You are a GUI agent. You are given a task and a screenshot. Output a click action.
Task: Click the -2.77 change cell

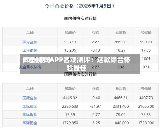(95, 115)
